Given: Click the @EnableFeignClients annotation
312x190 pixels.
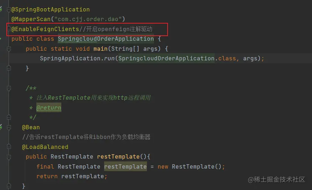Looking at the screenshot, I should coord(45,29).
